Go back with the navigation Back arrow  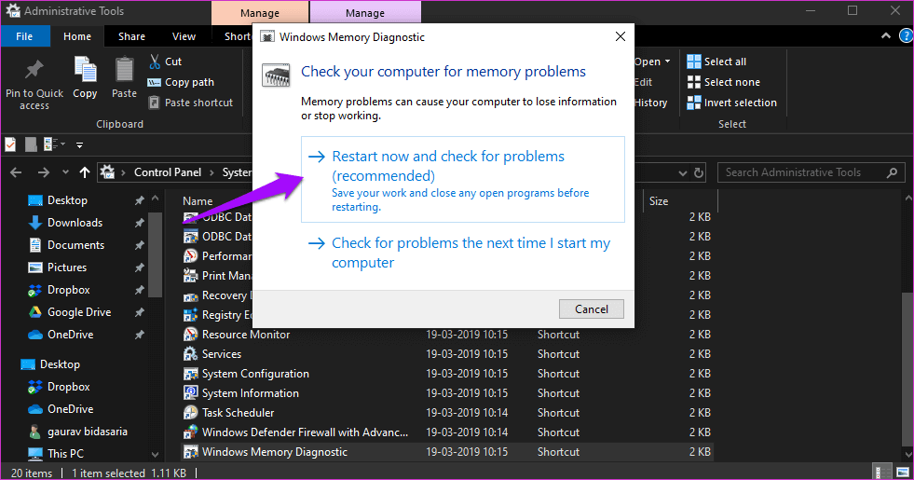click(x=16, y=172)
